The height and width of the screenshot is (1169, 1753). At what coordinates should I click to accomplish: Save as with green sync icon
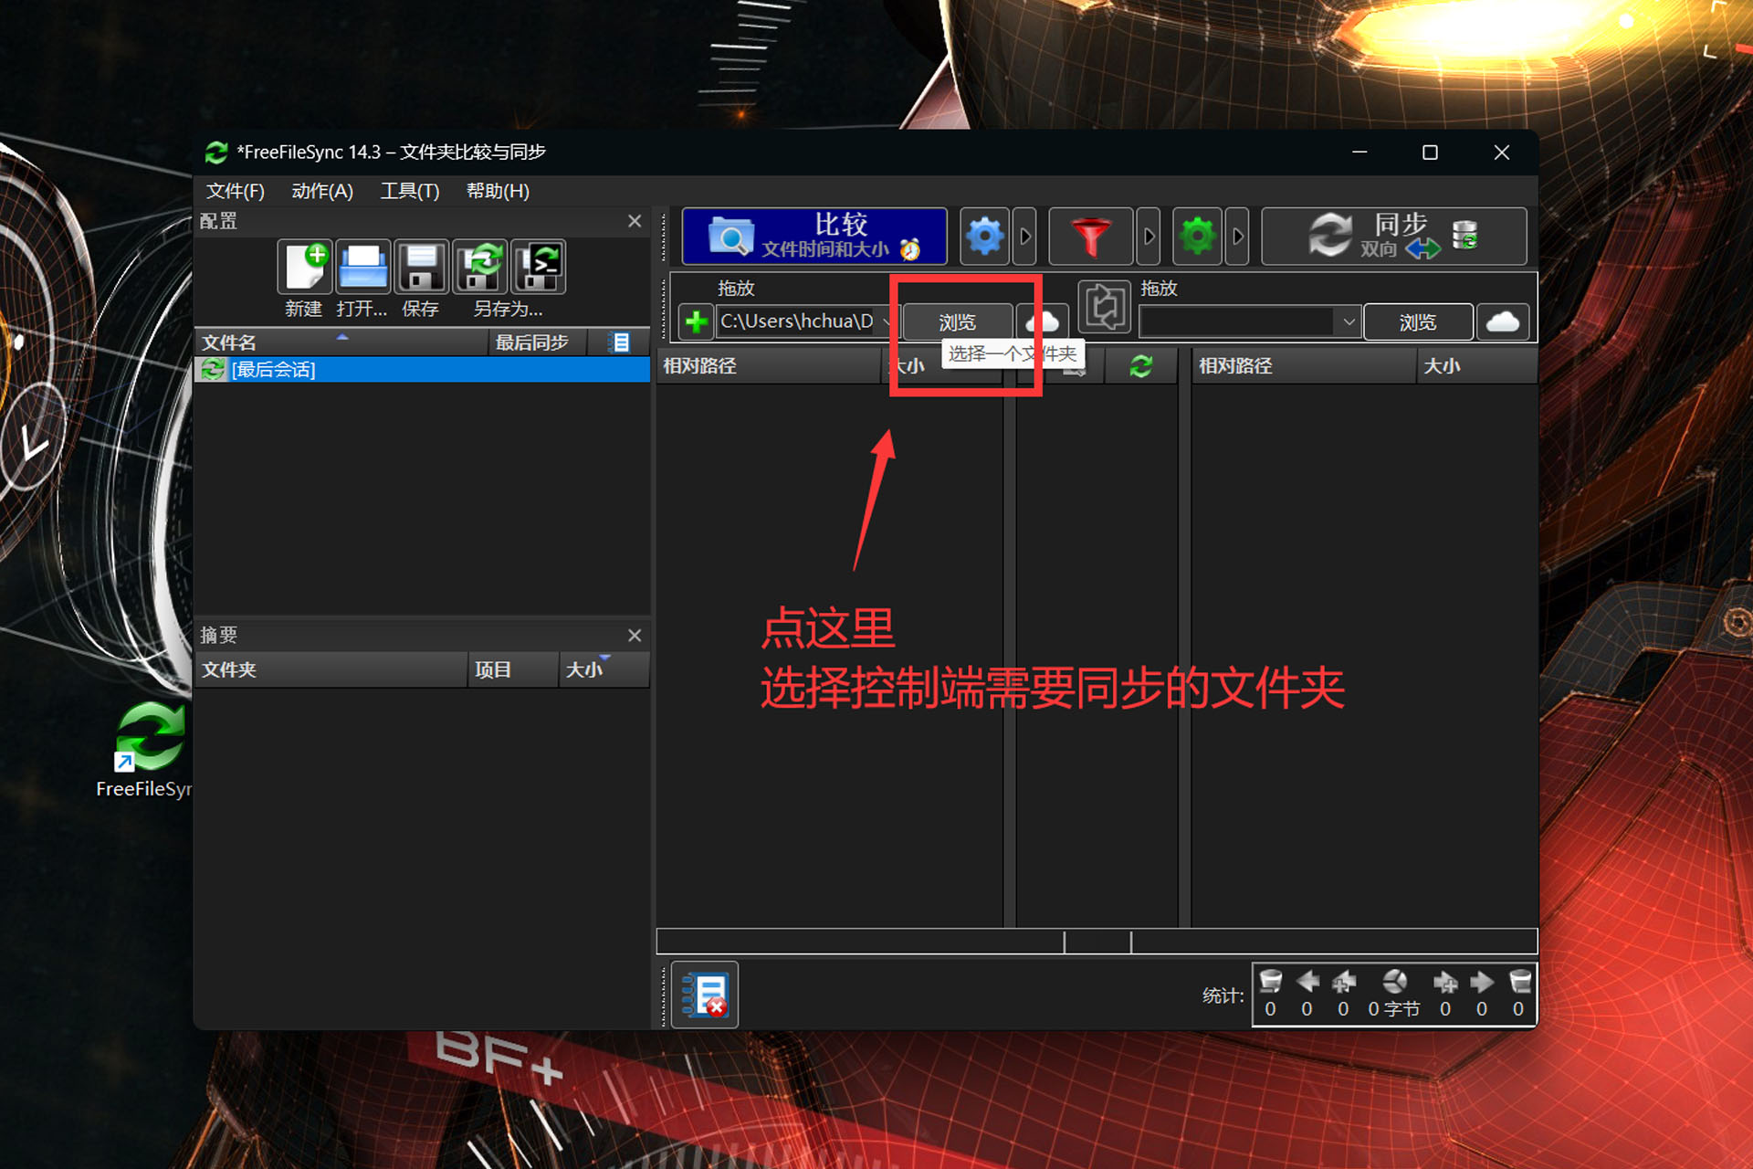tap(480, 267)
